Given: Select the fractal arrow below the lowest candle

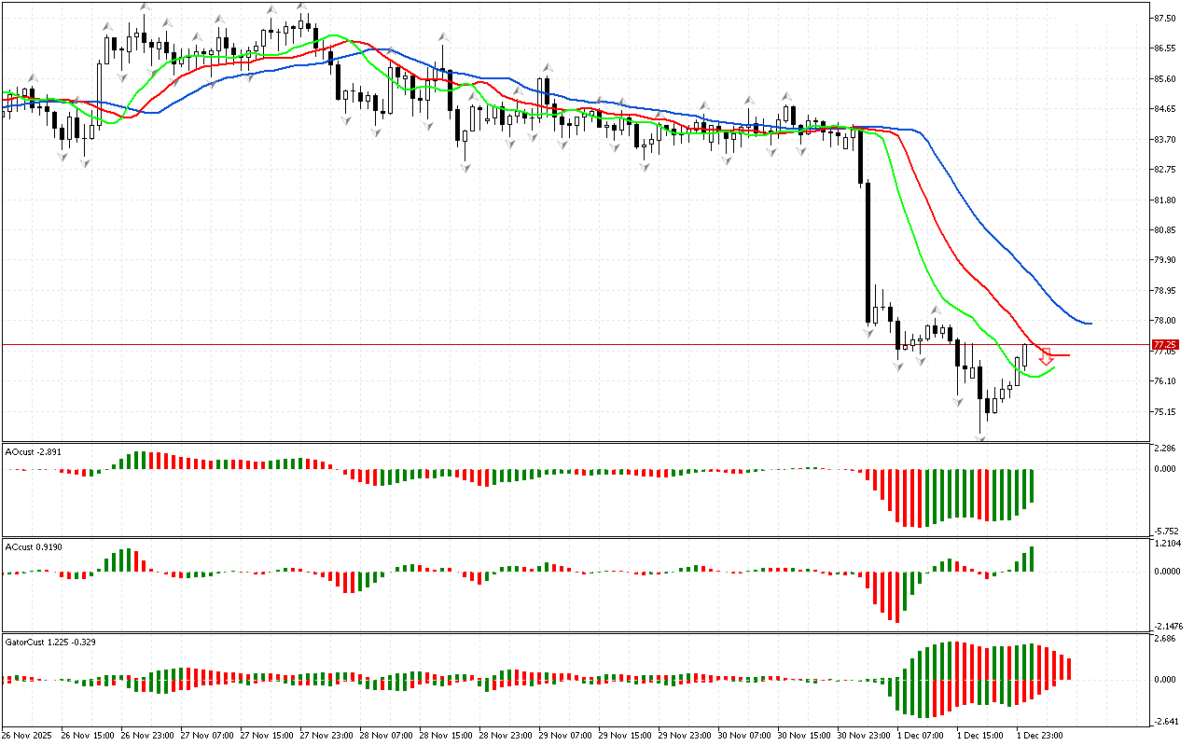Looking at the screenshot, I should point(980,435).
